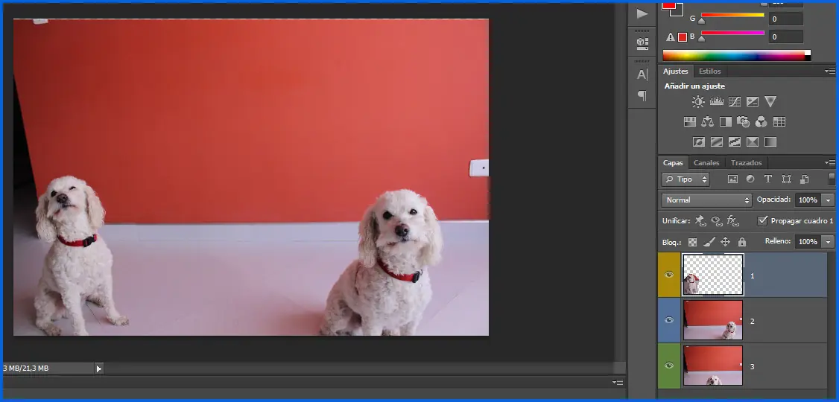Image resolution: width=839 pixels, height=402 pixels.
Task: Open the Normal blend mode dropdown
Action: coord(706,200)
